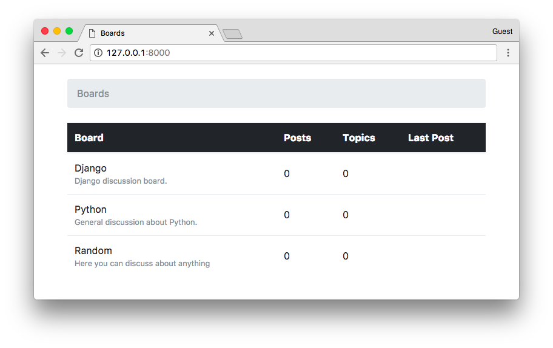Open the Chrome three-dot menu
The height and width of the screenshot is (348, 553).
click(508, 53)
